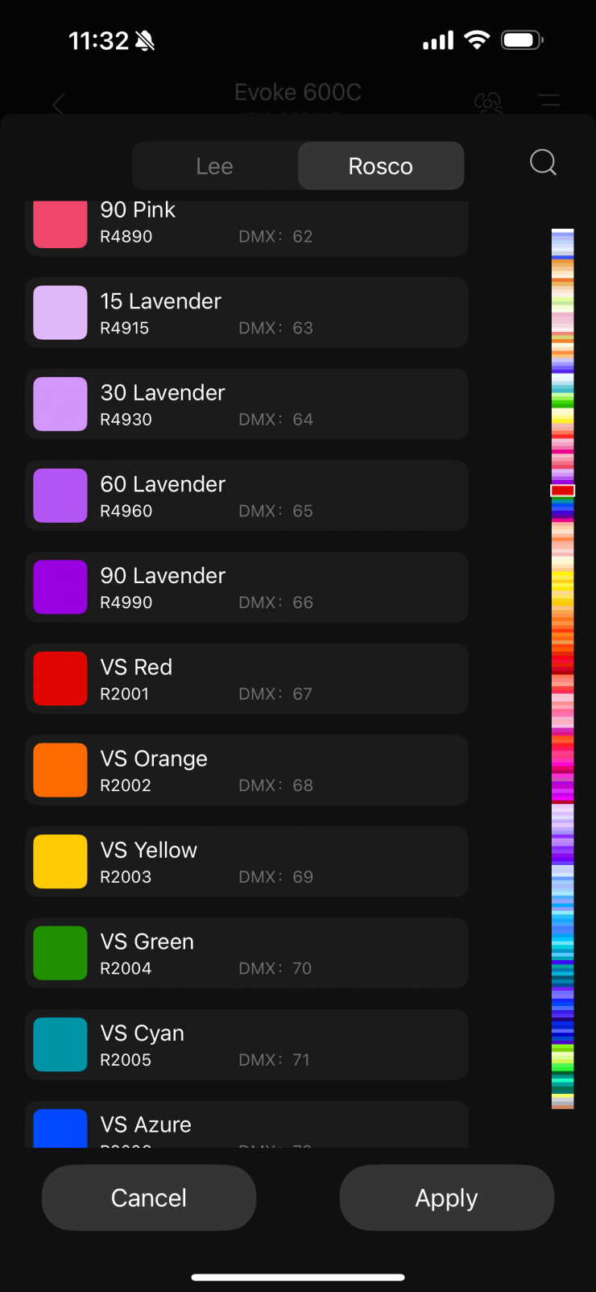596x1292 pixels.
Task: Click the red marker on the color index strip
Action: click(x=562, y=491)
